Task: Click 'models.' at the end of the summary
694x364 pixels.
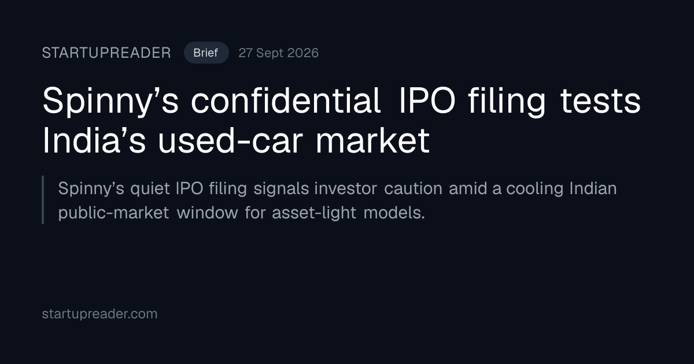Action: [x=394, y=213]
